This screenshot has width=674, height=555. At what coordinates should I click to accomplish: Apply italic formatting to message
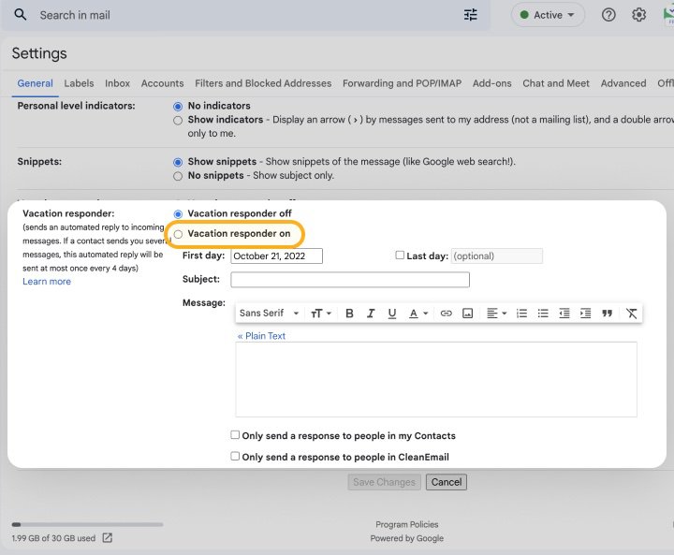click(371, 314)
